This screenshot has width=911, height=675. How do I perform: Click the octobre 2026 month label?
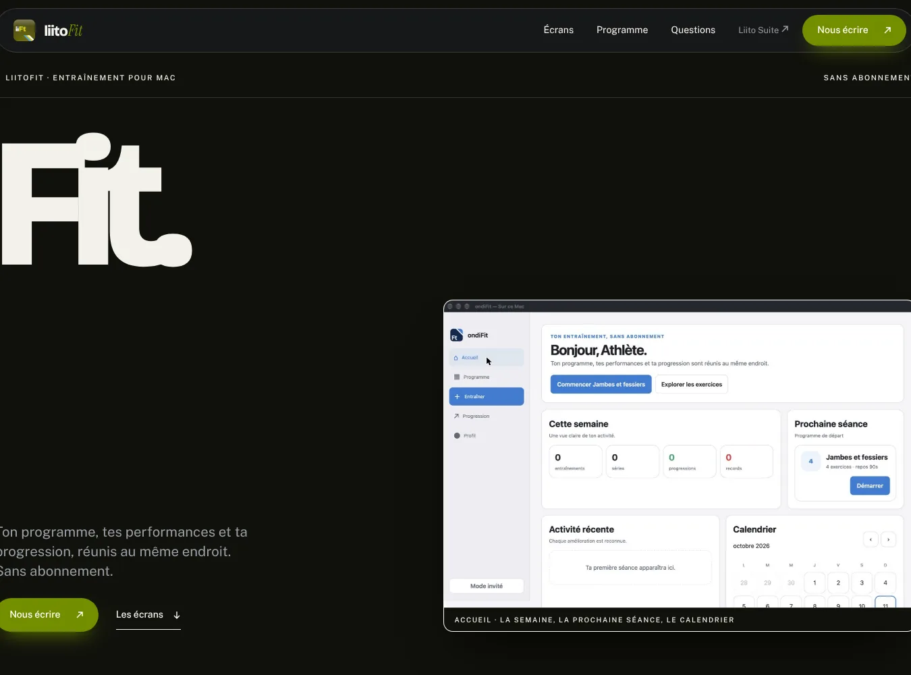751,546
